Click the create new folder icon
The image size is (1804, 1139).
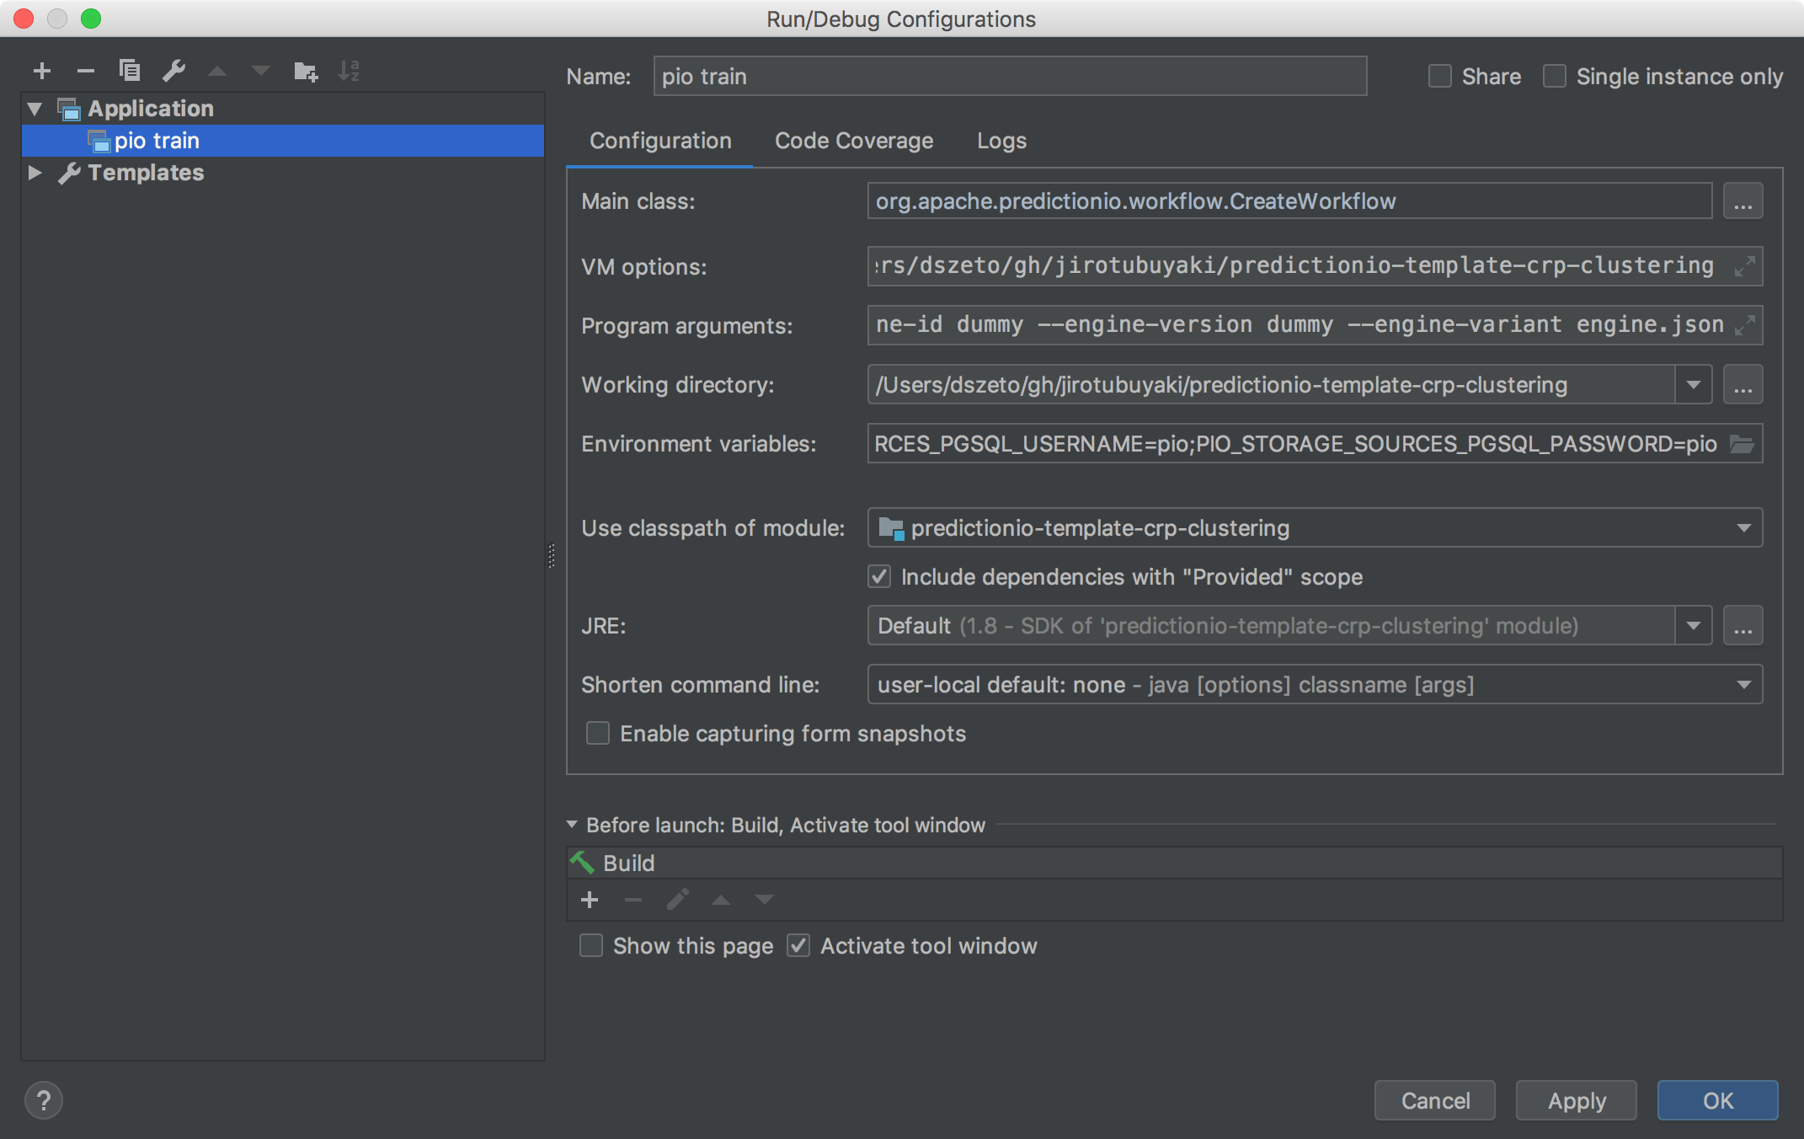(x=305, y=72)
